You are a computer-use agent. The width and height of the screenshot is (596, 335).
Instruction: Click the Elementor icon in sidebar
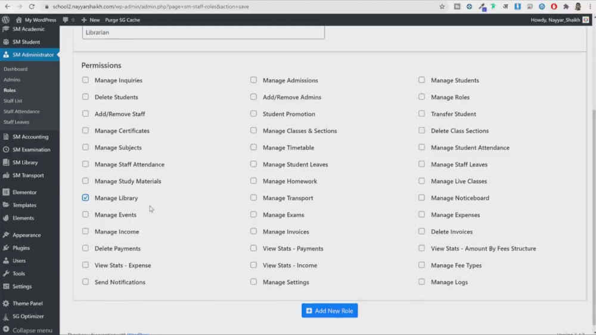(6, 192)
